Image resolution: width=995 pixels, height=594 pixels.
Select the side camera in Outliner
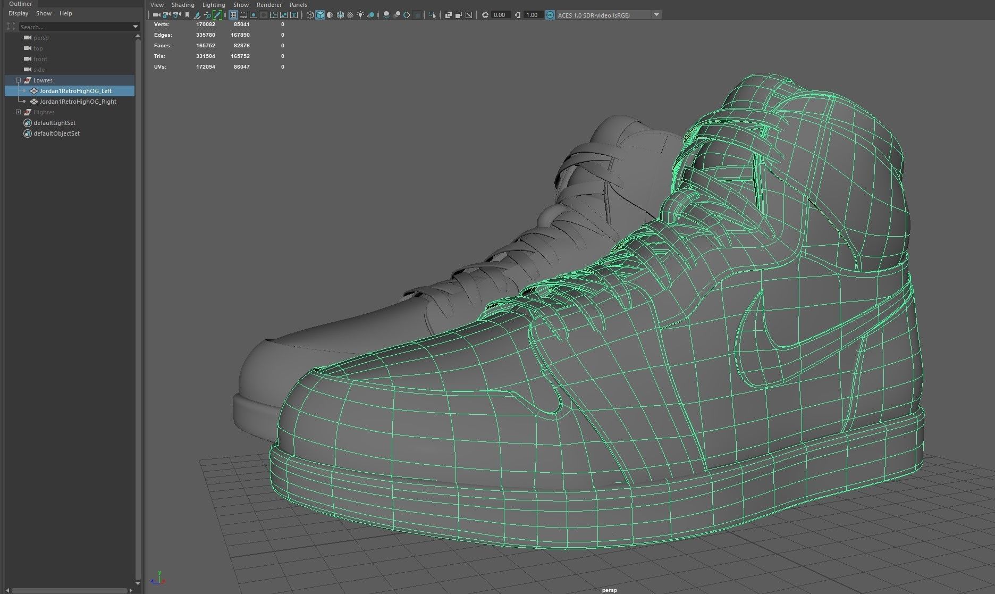click(x=70, y=70)
